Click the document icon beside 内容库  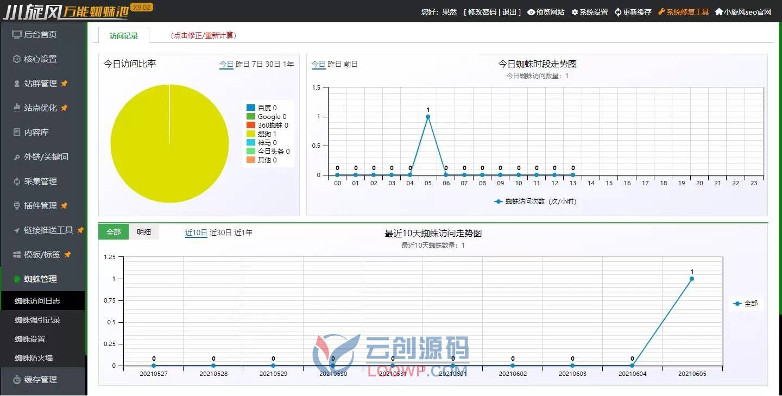pyautogui.click(x=17, y=132)
